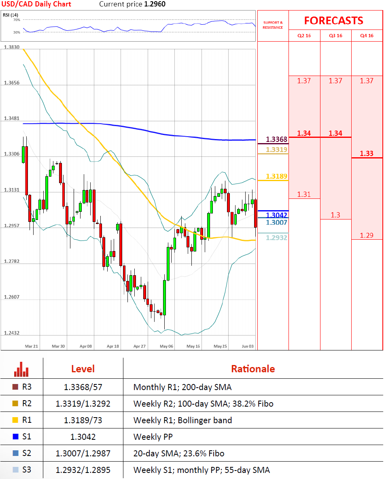
Task: Click the R3 row label
Action: pos(27,387)
